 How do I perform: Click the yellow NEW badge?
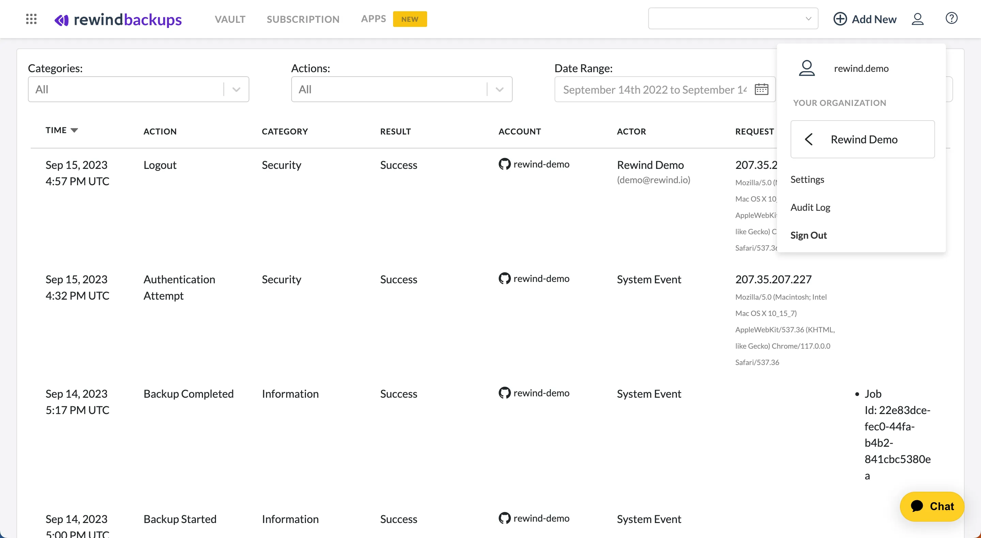(410, 19)
